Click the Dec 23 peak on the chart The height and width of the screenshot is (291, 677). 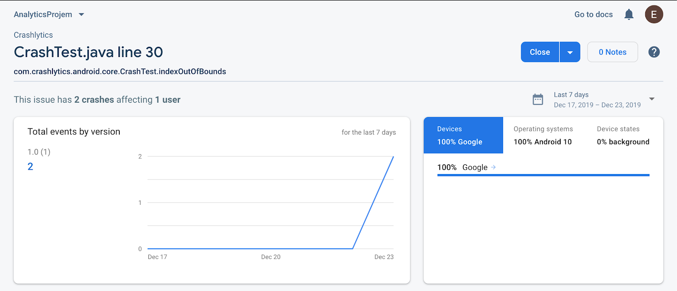coord(393,157)
